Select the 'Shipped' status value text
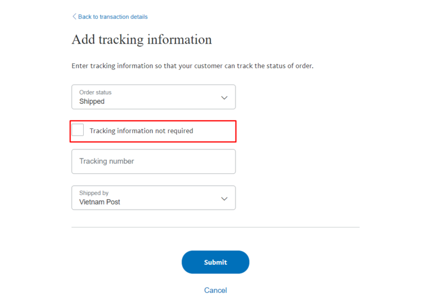Viewport: 437px width, 305px height. (x=92, y=102)
